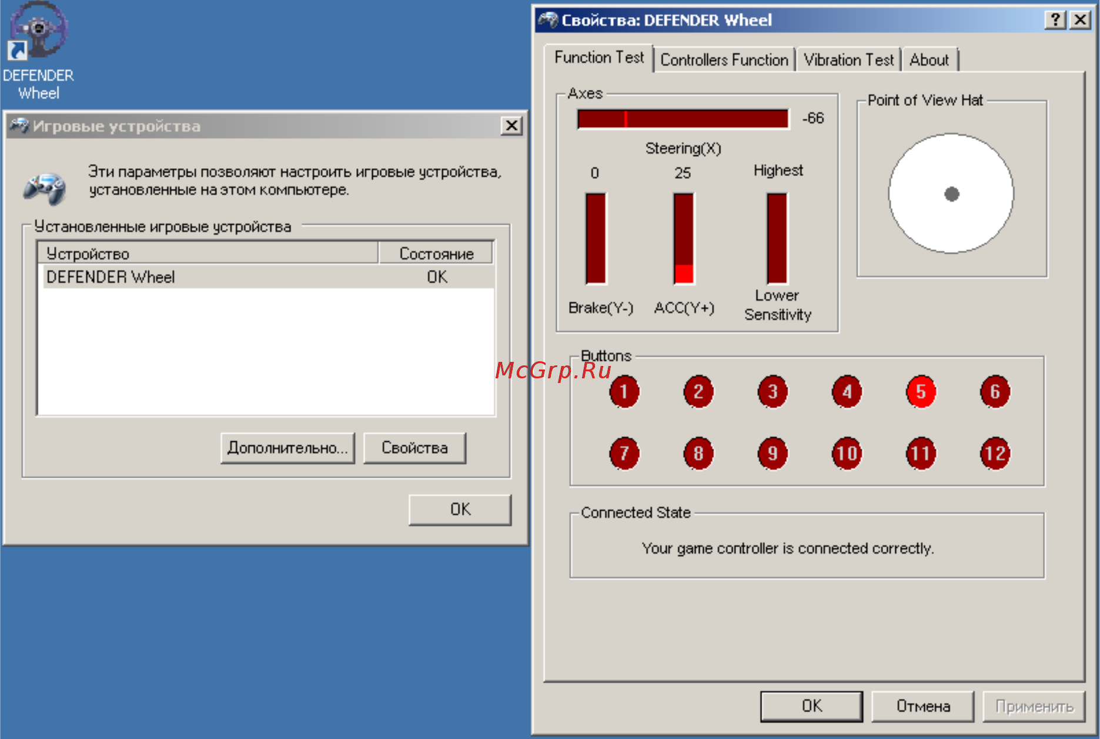Viewport: 1100px width, 739px height.
Task: Click button indicator 1 in Buttons group
Action: (x=624, y=392)
